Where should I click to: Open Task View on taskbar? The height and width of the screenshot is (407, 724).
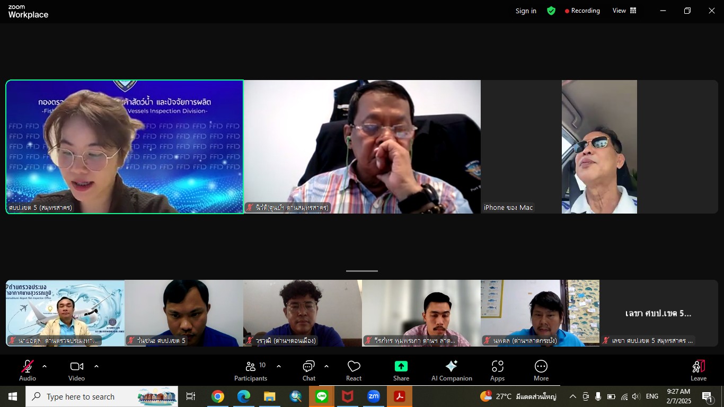click(x=191, y=396)
